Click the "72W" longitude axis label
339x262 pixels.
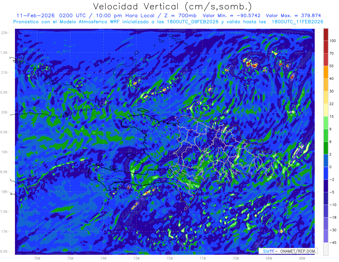[x=169, y=258]
